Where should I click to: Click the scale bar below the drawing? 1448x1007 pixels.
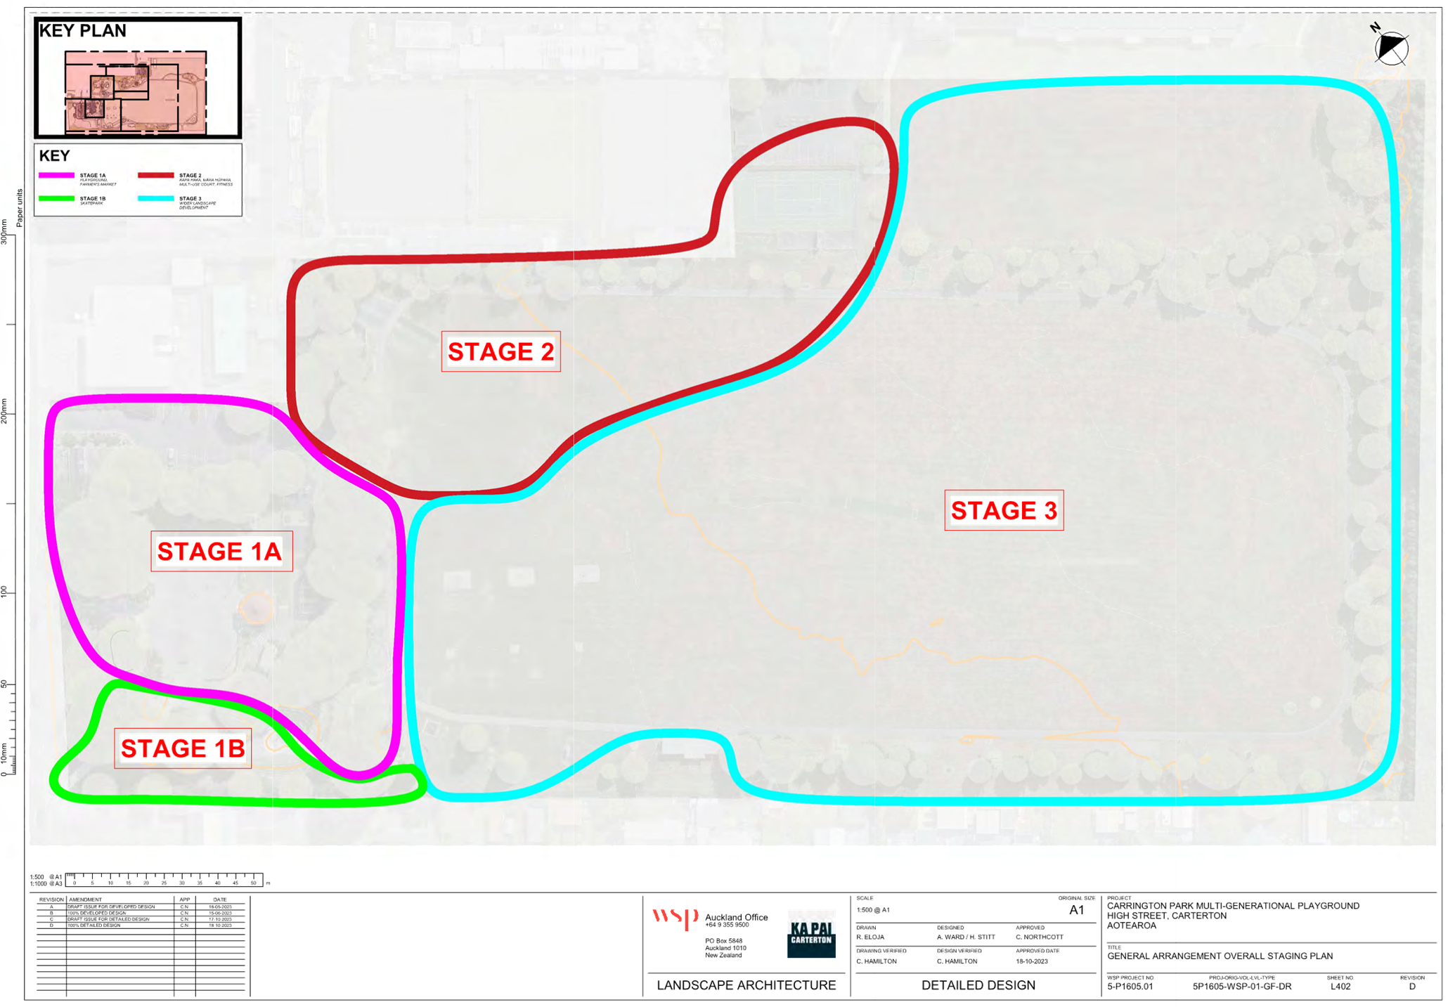[x=166, y=880]
